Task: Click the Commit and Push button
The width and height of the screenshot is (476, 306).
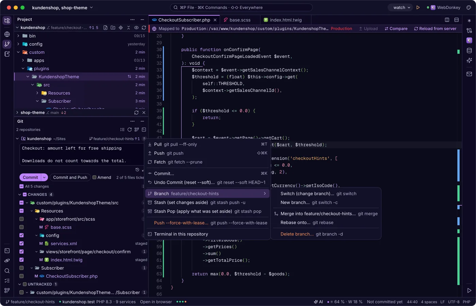Action: click(x=70, y=177)
